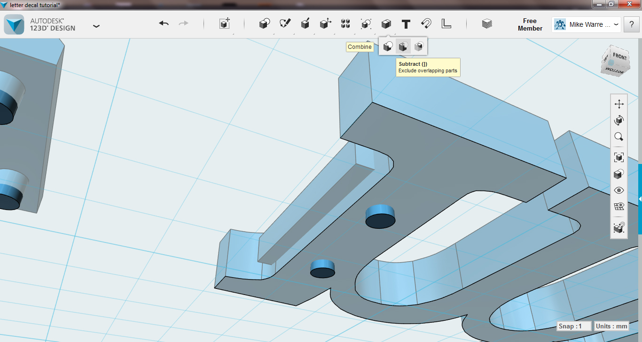Image resolution: width=642 pixels, height=342 pixels.
Task: Open the materials and outlines display options
Action: 619,174
